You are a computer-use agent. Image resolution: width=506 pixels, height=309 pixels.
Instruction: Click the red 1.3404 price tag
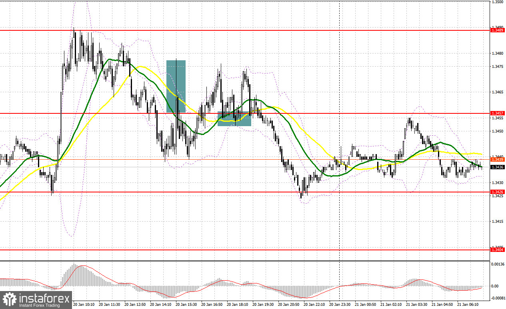pyautogui.click(x=496, y=249)
